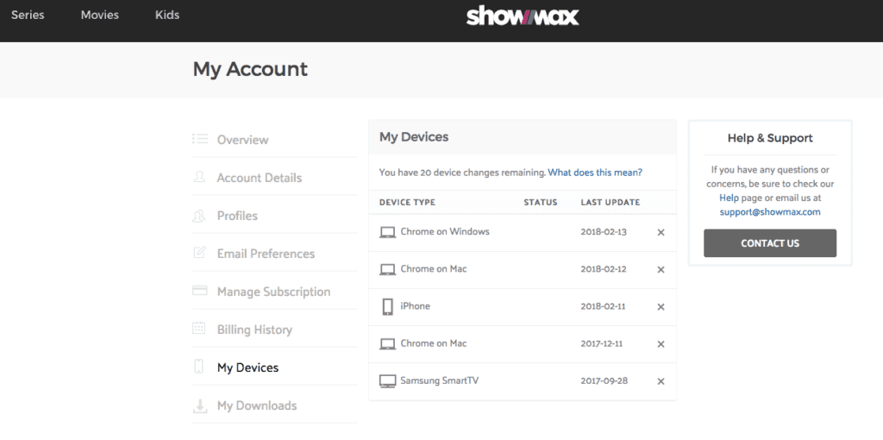The height and width of the screenshot is (440, 883).
Task: Open the Series menu
Action: [x=28, y=16]
